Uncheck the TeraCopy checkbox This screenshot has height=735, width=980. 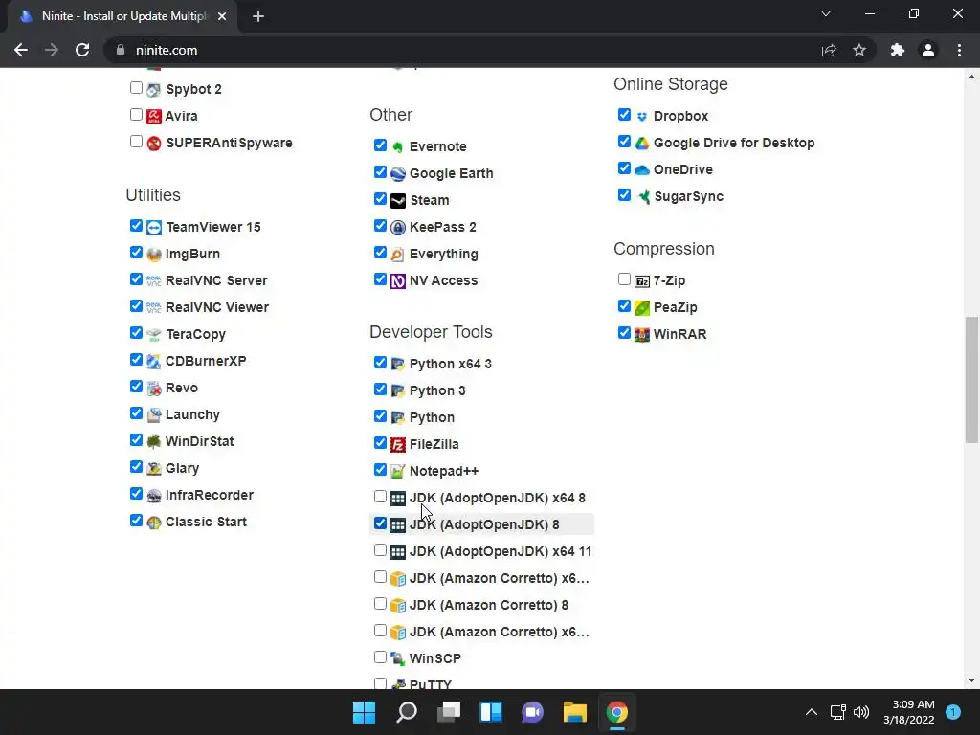coord(136,332)
